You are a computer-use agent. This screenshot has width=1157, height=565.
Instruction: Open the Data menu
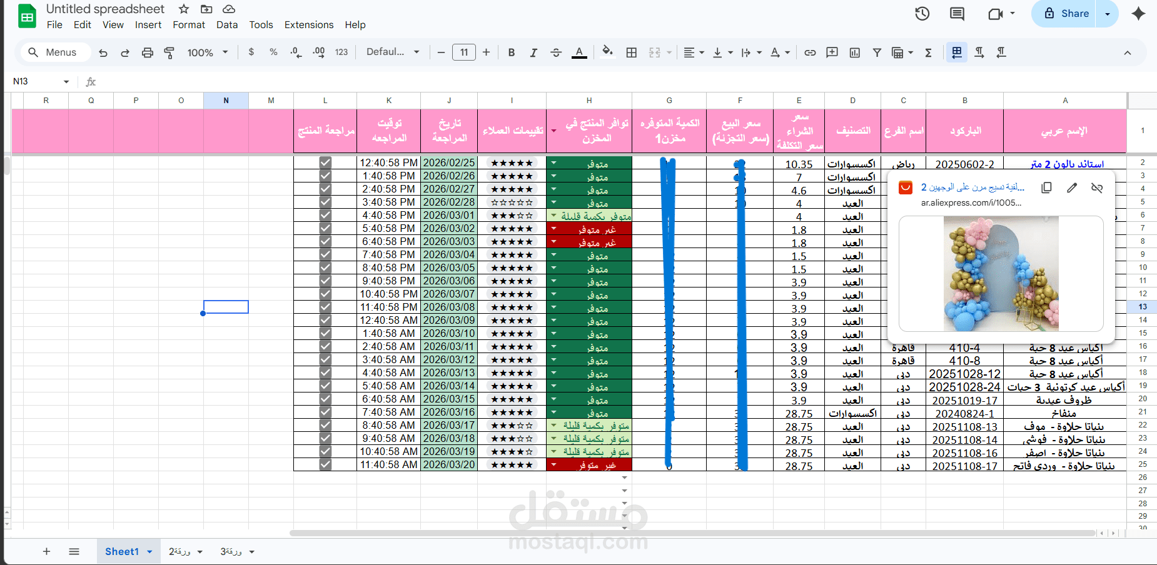(x=227, y=25)
